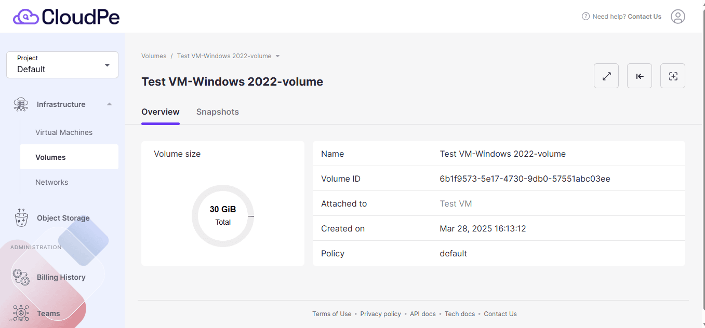Switch to the Snapshots tab
Viewport: 705px width, 328px height.
click(x=217, y=112)
